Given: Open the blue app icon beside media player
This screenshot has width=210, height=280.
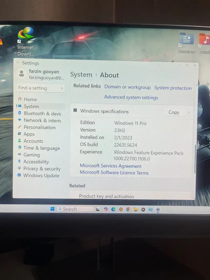Looking at the screenshot, I should click(150, 210).
